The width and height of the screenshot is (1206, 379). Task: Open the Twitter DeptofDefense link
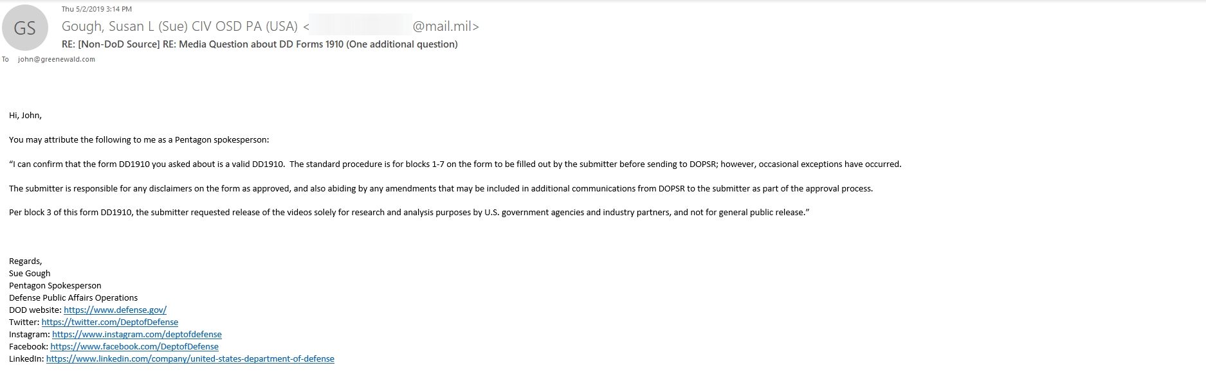click(110, 322)
